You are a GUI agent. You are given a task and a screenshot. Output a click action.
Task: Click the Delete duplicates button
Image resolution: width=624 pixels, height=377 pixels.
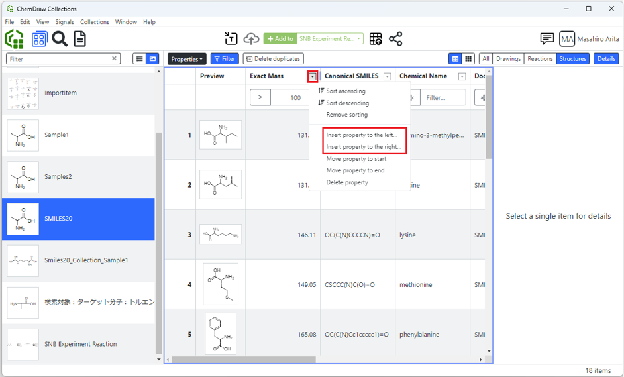pyautogui.click(x=273, y=59)
